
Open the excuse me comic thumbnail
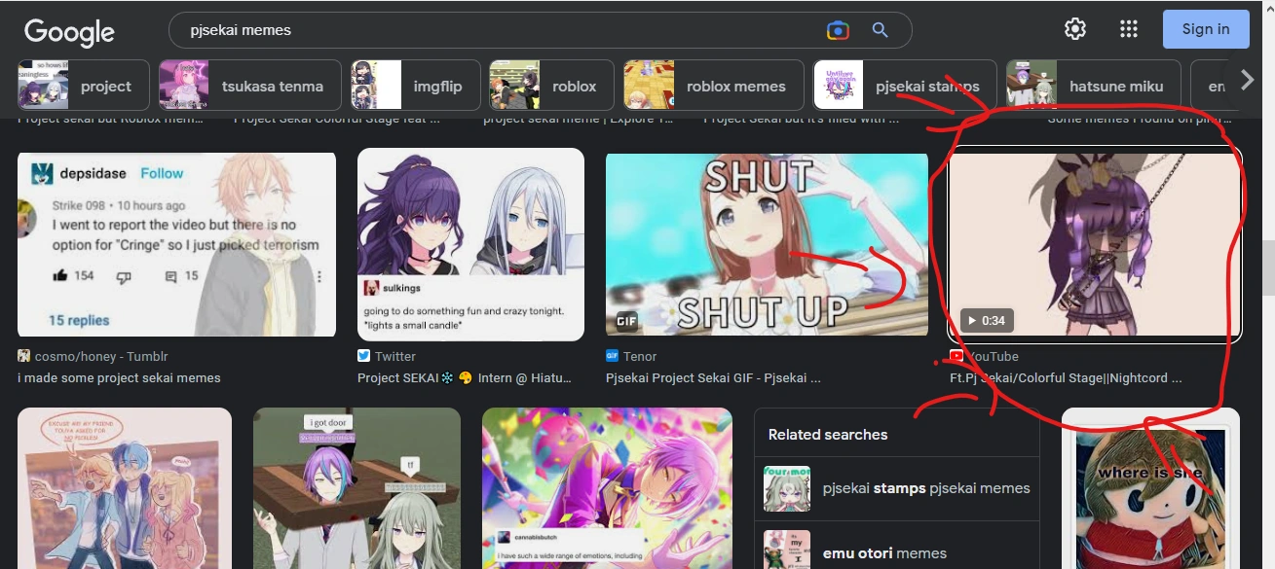(x=125, y=488)
